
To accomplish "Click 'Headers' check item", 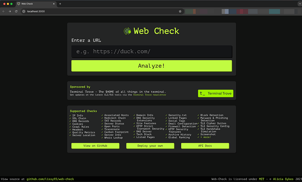I will pos(78,130).
